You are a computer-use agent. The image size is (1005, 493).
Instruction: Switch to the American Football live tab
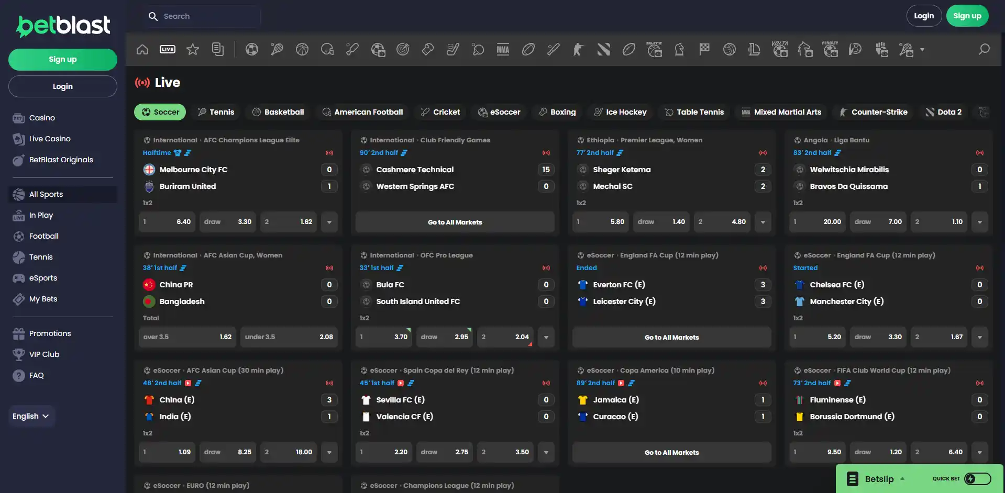(362, 112)
